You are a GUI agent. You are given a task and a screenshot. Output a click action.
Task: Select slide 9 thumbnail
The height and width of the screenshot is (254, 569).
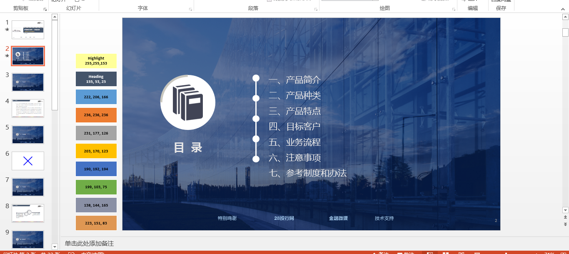(x=28, y=240)
